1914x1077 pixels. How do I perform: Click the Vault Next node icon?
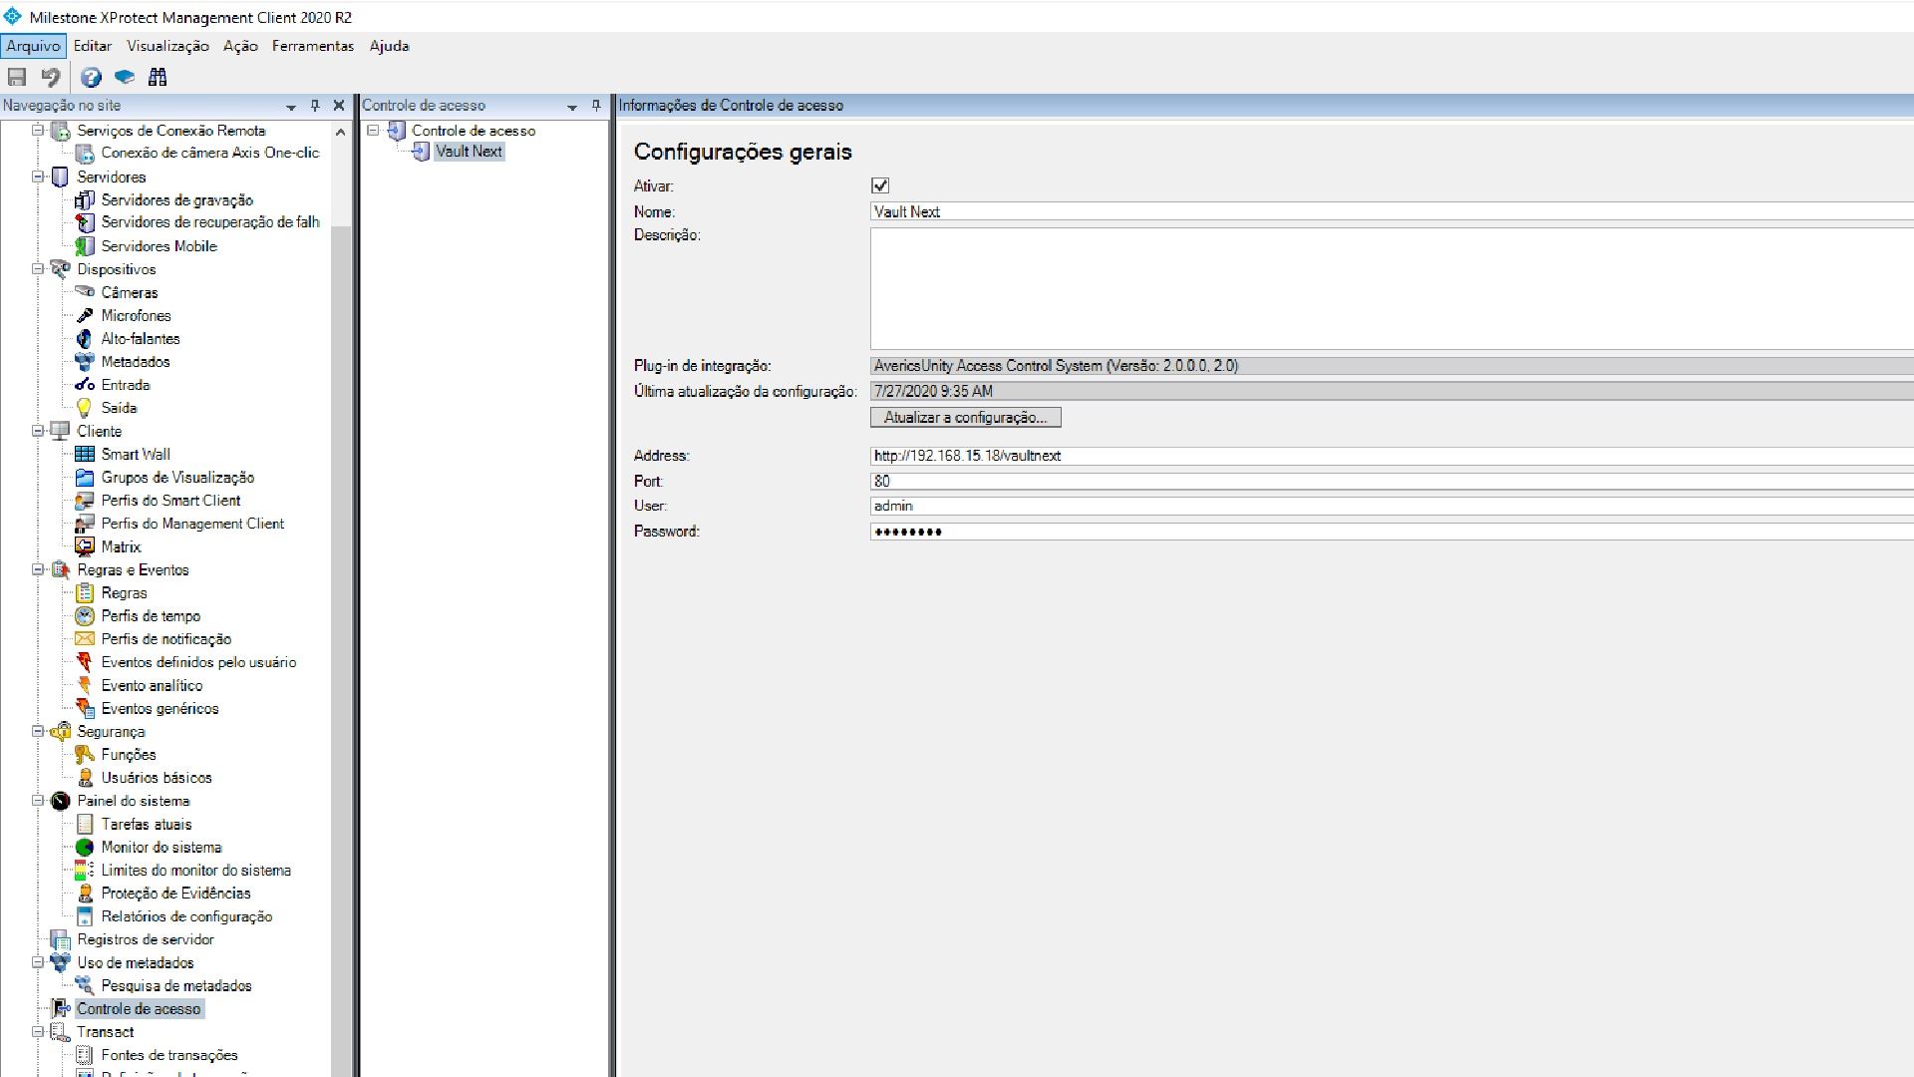click(x=421, y=152)
